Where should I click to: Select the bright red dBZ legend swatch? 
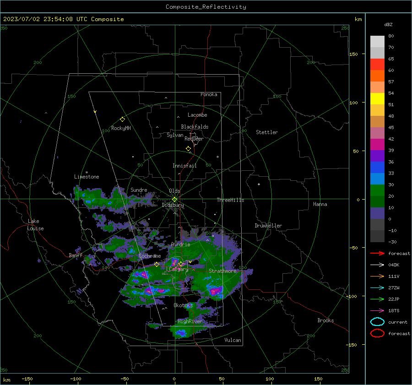(x=377, y=65)
